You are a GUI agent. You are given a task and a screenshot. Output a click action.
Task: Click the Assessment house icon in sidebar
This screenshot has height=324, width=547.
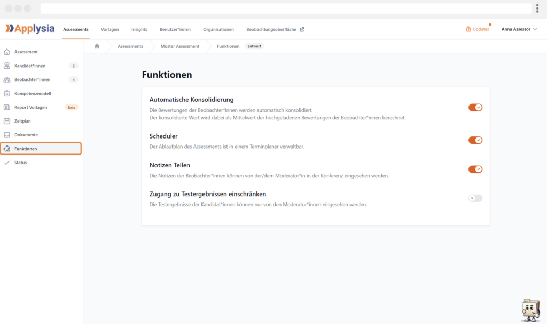pyautogui.click(x=7, y=52)
